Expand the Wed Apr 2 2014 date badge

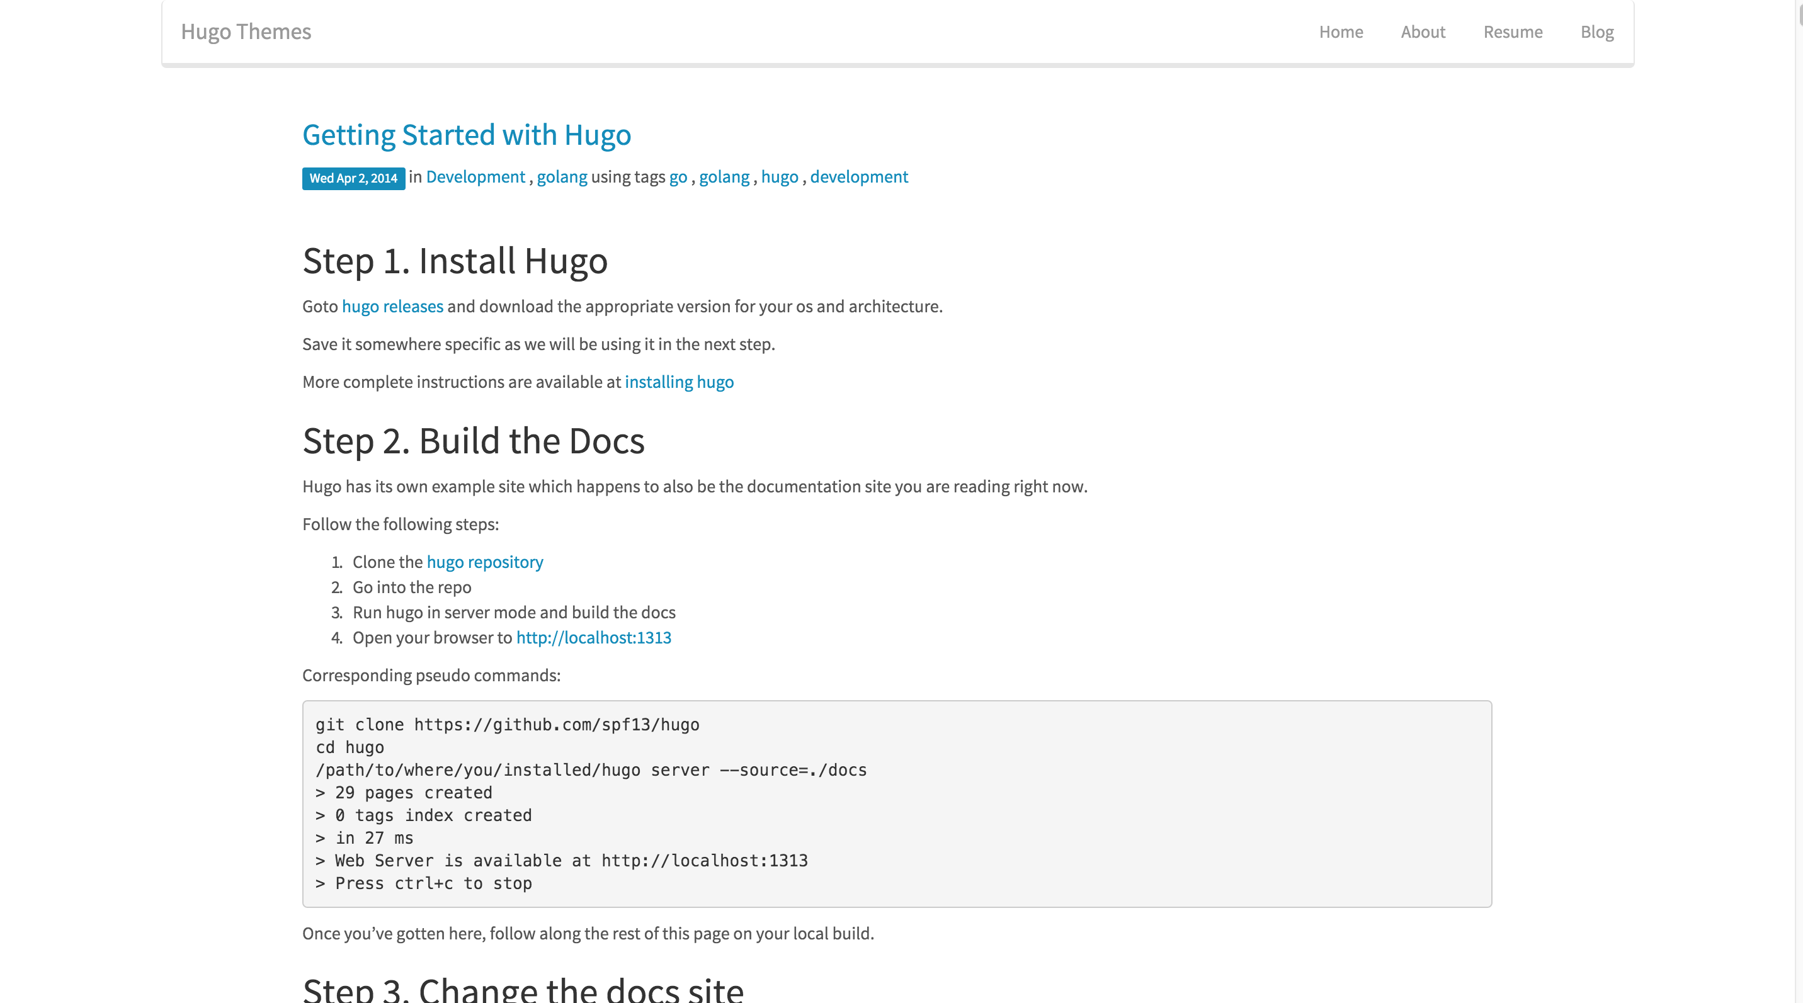coord(353,178)
